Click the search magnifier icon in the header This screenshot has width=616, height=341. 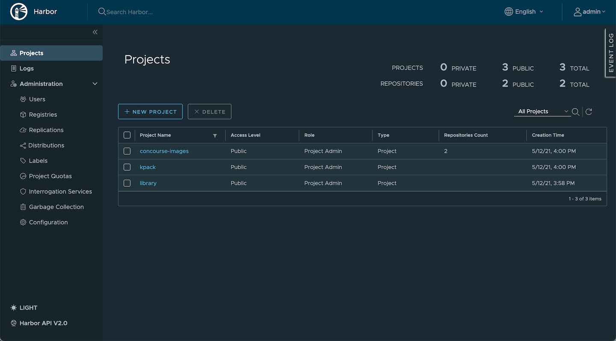coord(102,12)
